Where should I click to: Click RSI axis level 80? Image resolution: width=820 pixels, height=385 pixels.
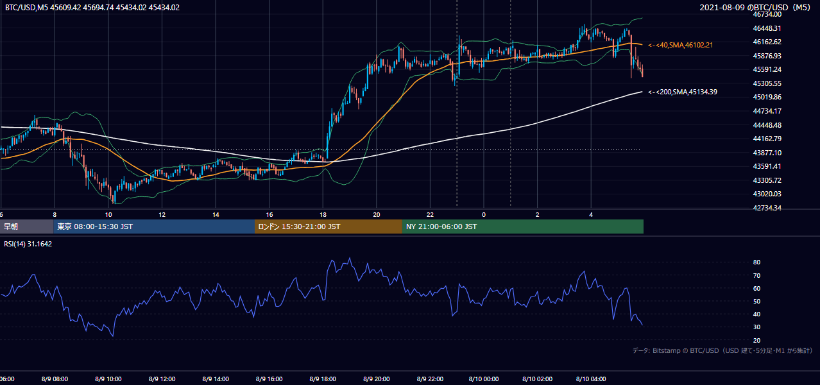pos(757,262)
